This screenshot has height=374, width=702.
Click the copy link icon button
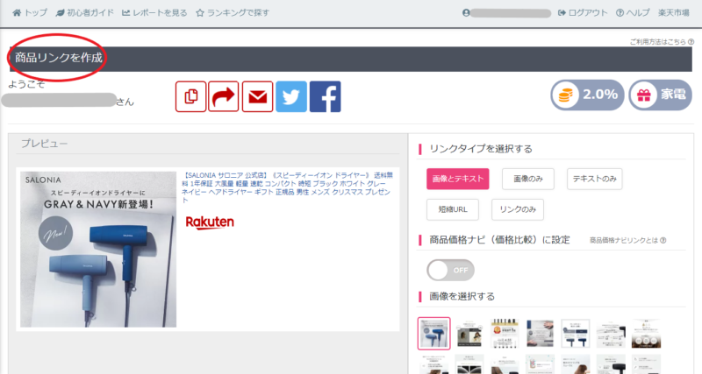click(190, 96)
